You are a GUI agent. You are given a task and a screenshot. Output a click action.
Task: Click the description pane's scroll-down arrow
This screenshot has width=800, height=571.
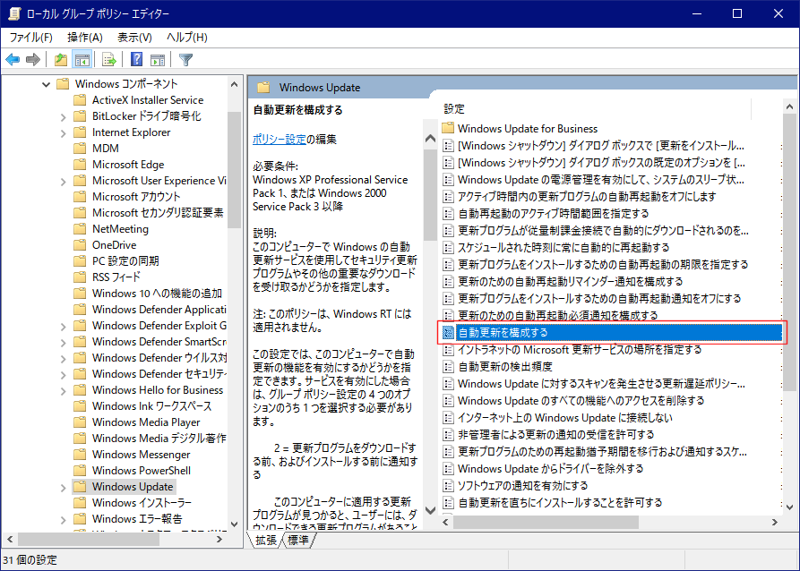click(430, 510)
